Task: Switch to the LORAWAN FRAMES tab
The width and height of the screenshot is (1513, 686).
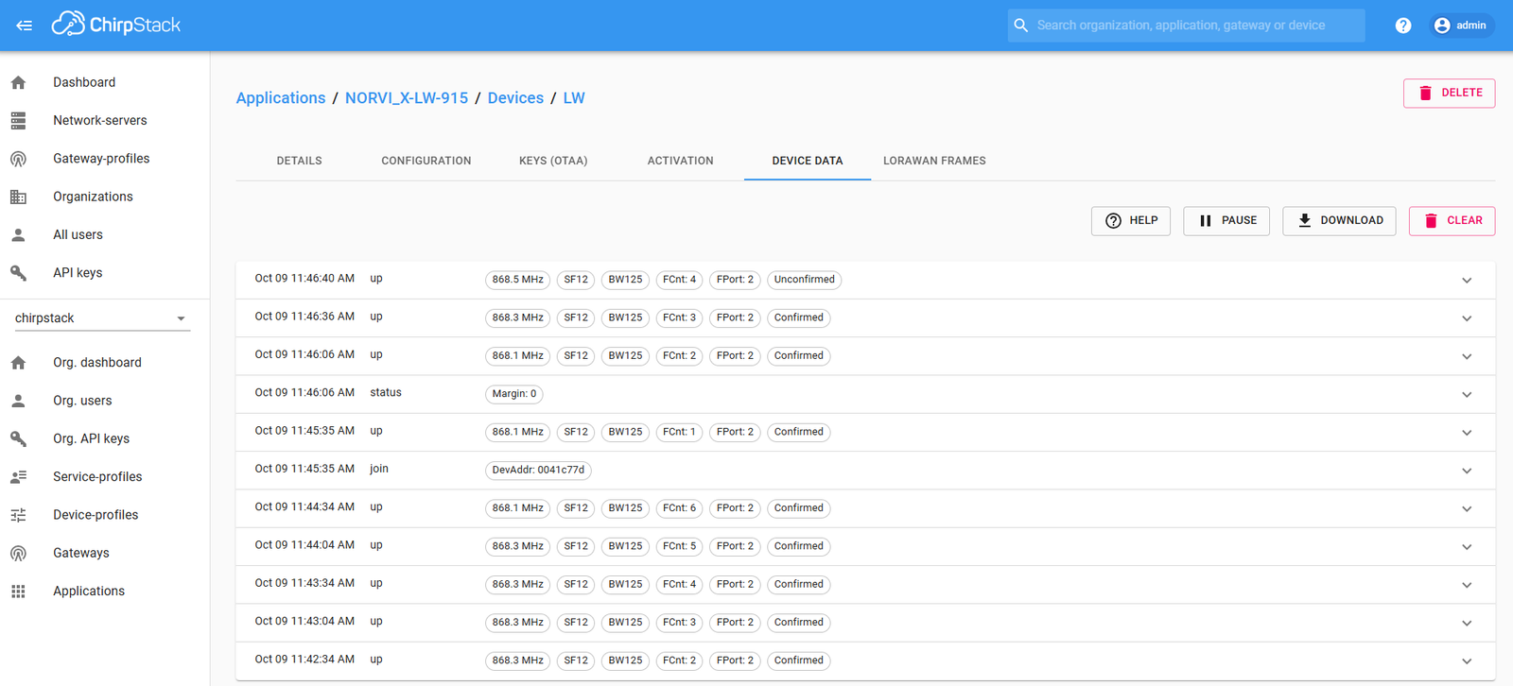Action: coord(934,161)
